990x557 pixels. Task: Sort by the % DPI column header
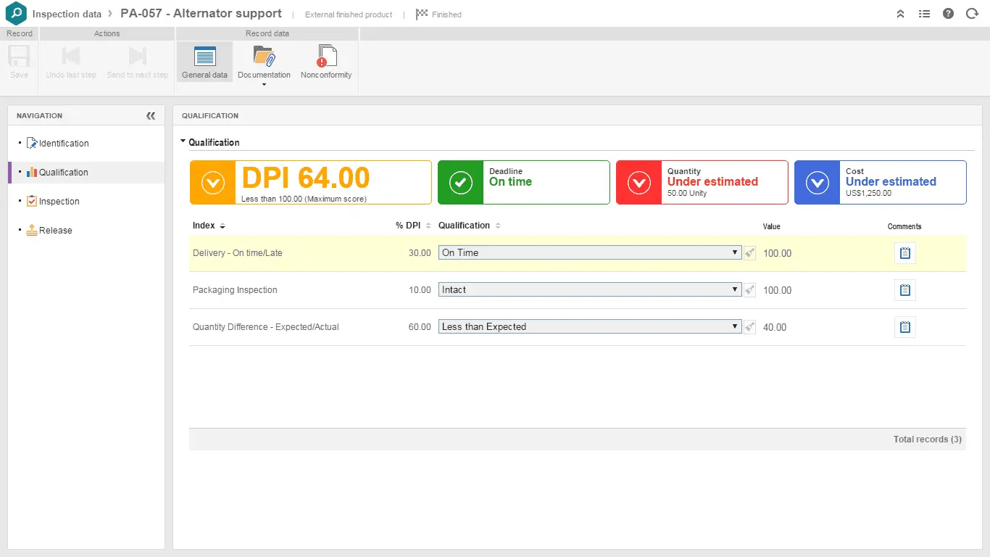(x=408, y=226)
